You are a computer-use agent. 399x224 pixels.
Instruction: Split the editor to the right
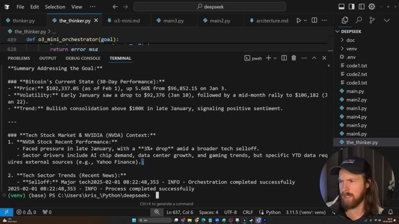(x=314, y=21)
